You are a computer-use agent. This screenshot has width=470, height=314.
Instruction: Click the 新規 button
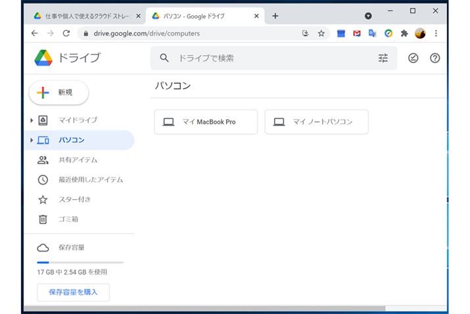59,93
